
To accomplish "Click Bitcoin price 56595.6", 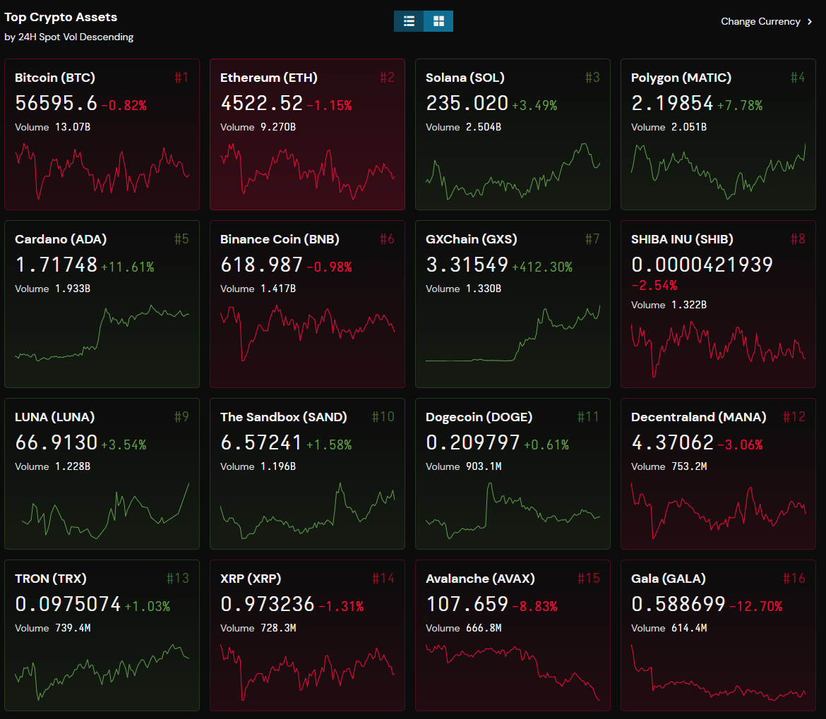I will (x=56, y=103).
